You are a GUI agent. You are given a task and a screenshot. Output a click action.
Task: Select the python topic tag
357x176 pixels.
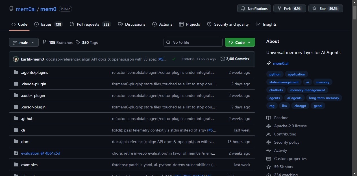pyautogui.click(x=275, y=74)
